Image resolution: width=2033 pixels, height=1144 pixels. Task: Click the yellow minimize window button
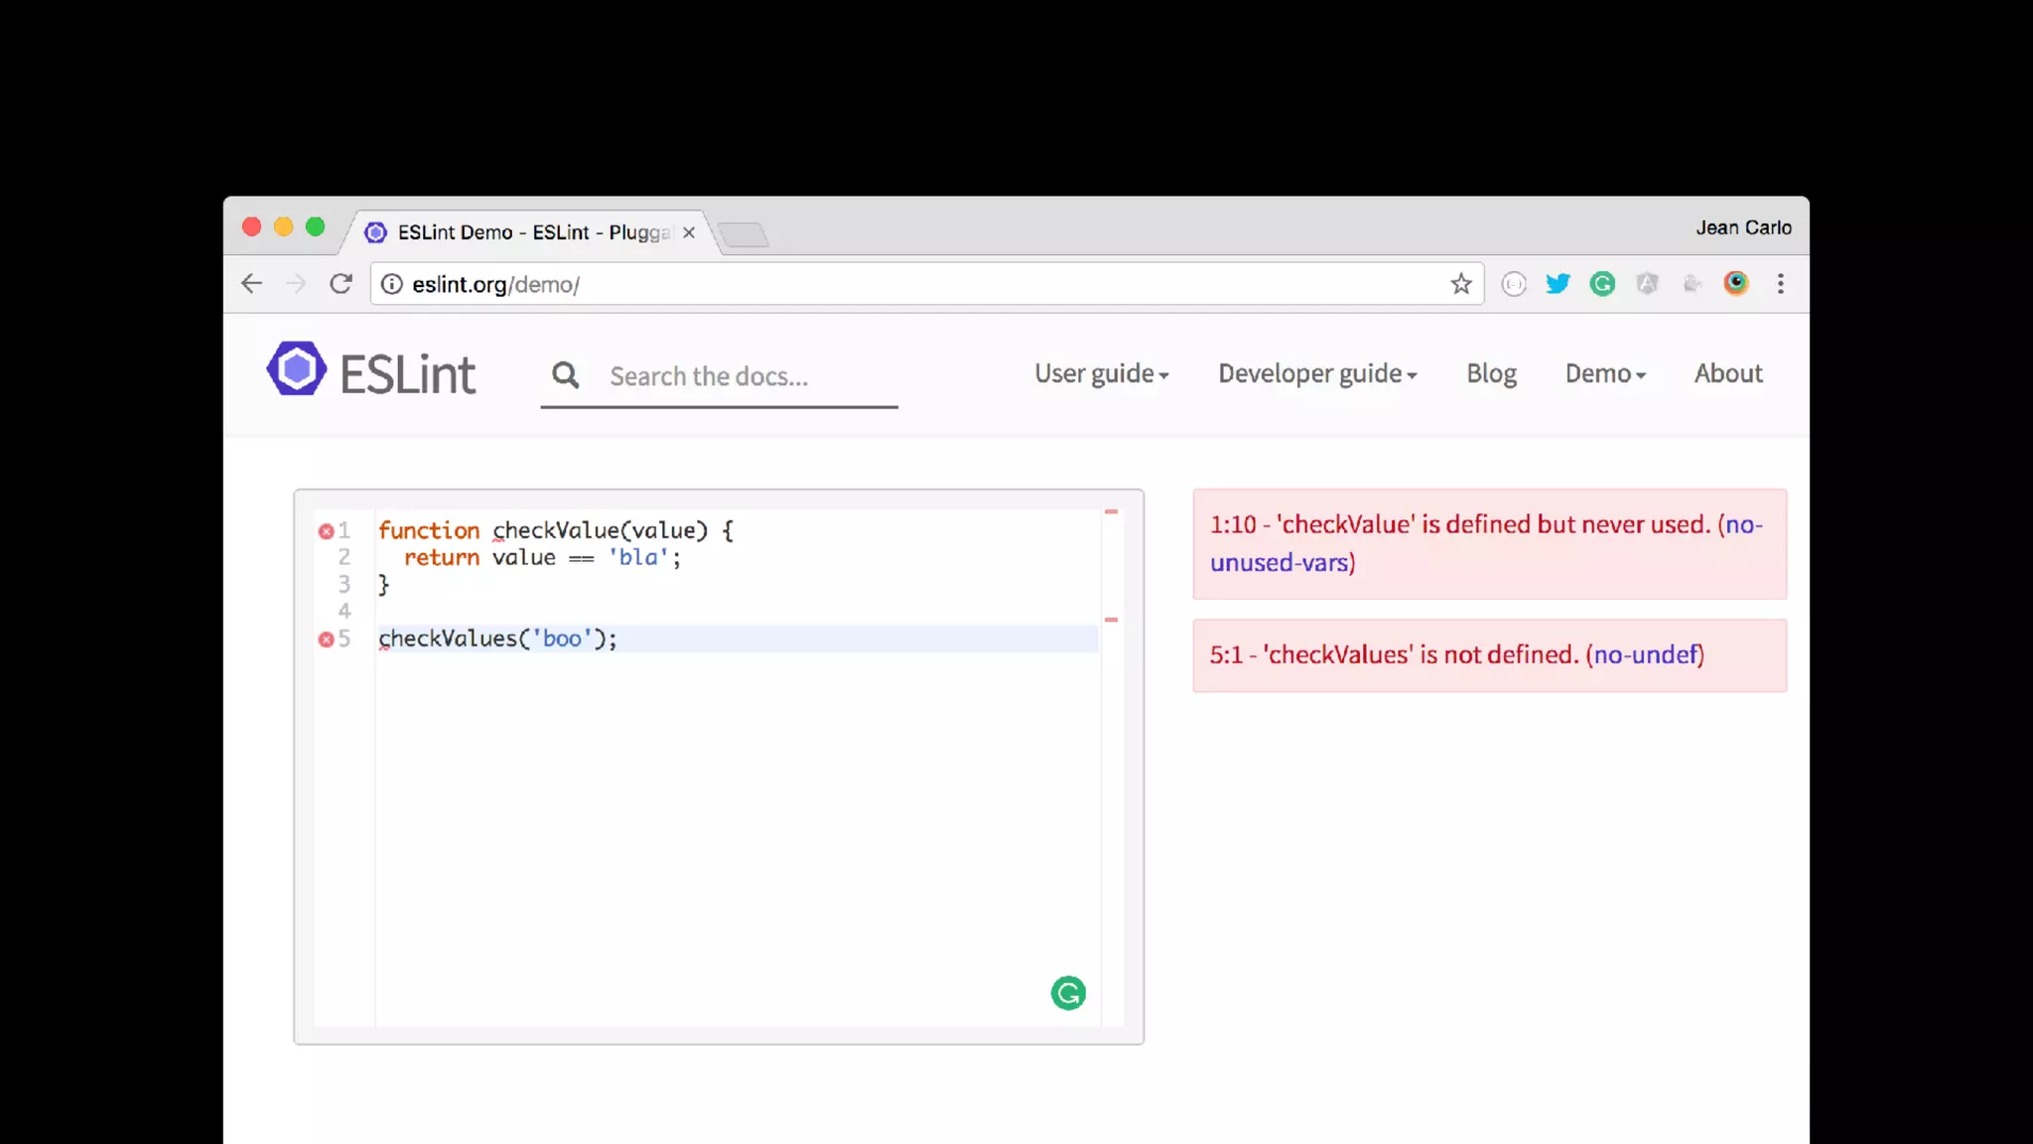(283, 227)
